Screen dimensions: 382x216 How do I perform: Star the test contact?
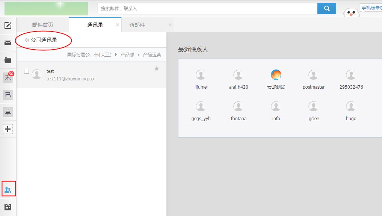[157, 68]
